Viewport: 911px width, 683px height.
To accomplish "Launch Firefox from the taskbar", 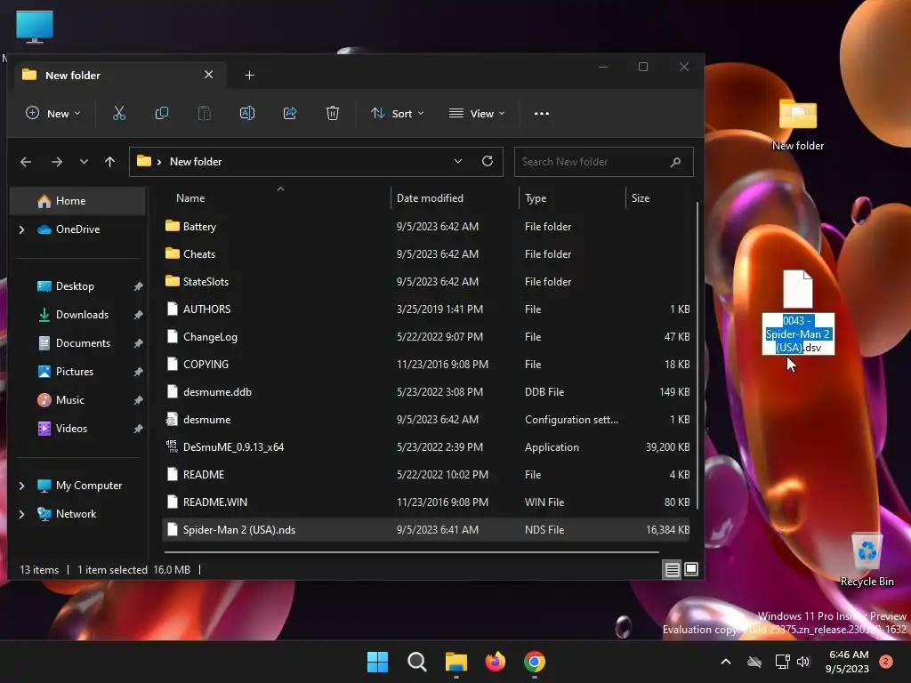I will click(495, 662).
